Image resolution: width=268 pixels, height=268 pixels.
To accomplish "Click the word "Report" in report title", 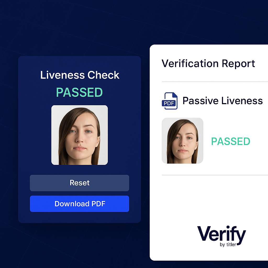I will point(238,64).
